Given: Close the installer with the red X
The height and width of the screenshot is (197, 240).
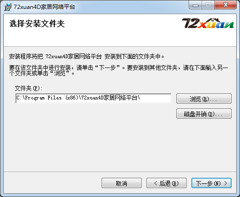Looking at the screenshot, I should pyautogui.click(x=225, y=5).
